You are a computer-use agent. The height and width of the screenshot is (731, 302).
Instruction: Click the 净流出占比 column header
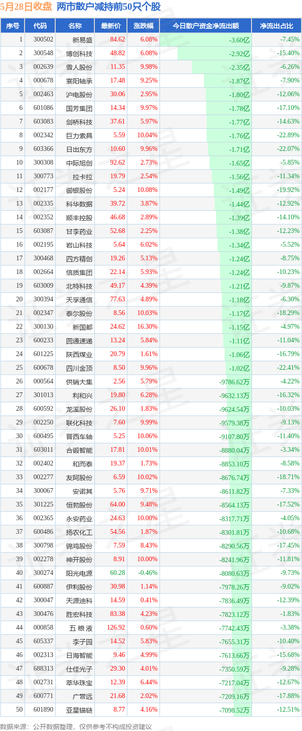(x=277, y=26)
